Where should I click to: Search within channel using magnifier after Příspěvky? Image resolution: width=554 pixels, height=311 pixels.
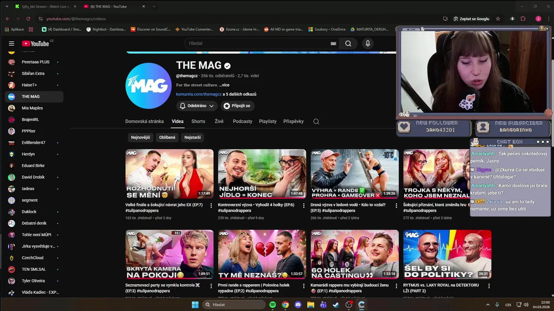(316, 121)
